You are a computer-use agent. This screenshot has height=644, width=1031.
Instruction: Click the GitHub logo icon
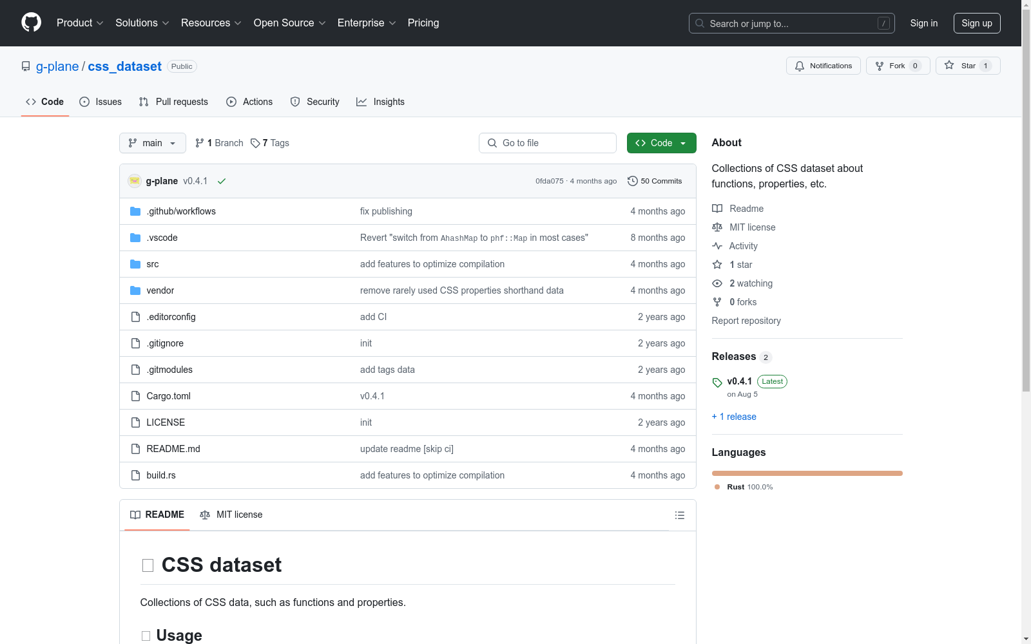[31, 23]
